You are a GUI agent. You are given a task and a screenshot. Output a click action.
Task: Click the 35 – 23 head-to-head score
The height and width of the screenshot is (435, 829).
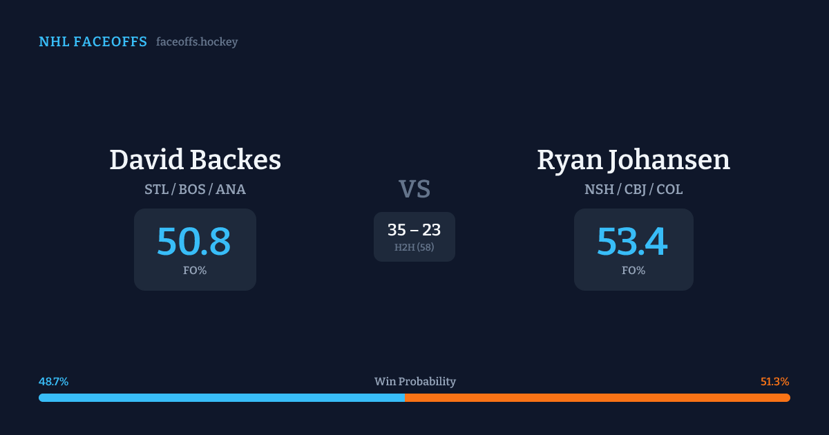click(414, 230)
